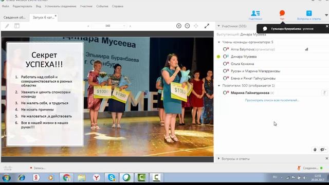Screen dimensions: 329x185
Task: Collapse the Посетители: 500 group
Action: click(219, 86)
